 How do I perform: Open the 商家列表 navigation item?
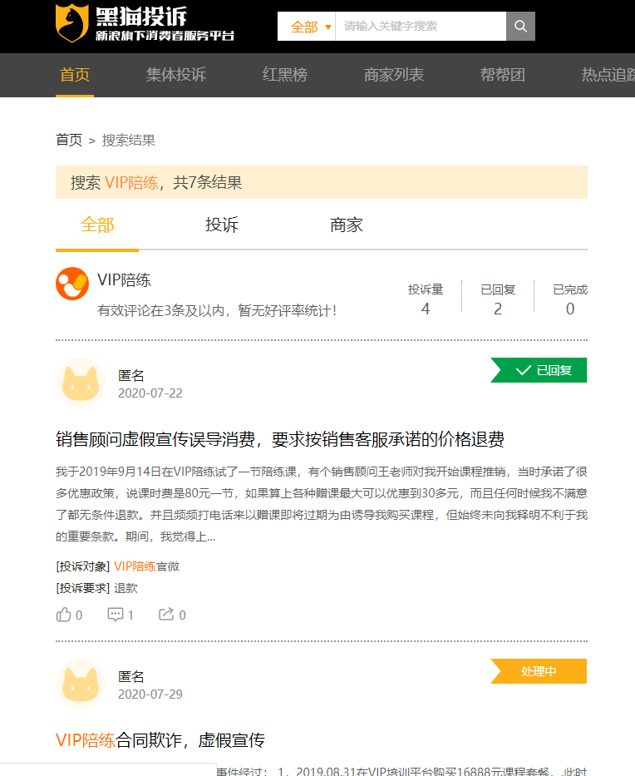(394, 75)
